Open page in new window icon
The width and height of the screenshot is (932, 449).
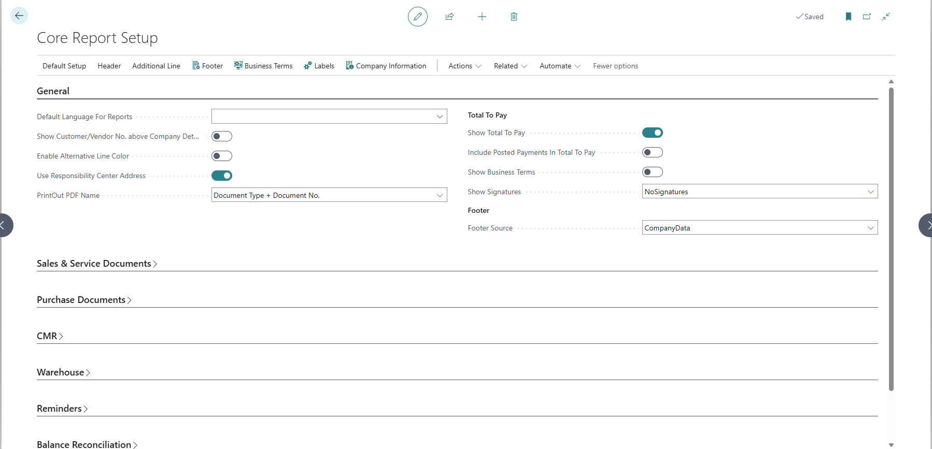tap(867, 17)
